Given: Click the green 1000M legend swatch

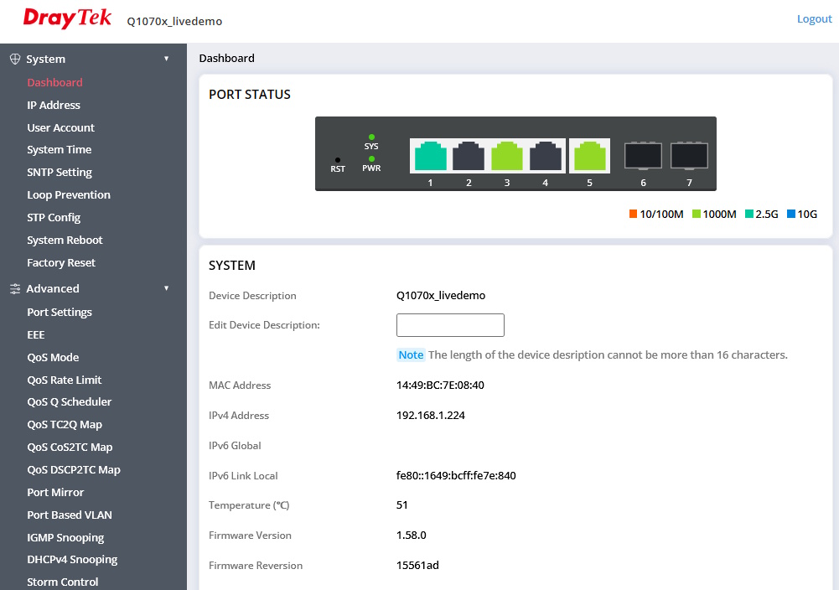Looking at the screenshot, I should coord(697,214).
